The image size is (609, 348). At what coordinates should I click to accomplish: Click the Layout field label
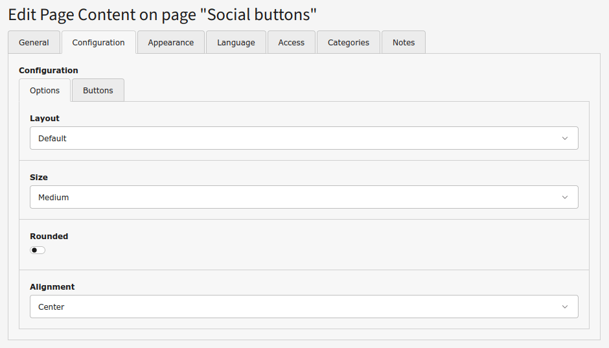click(45, 119)
